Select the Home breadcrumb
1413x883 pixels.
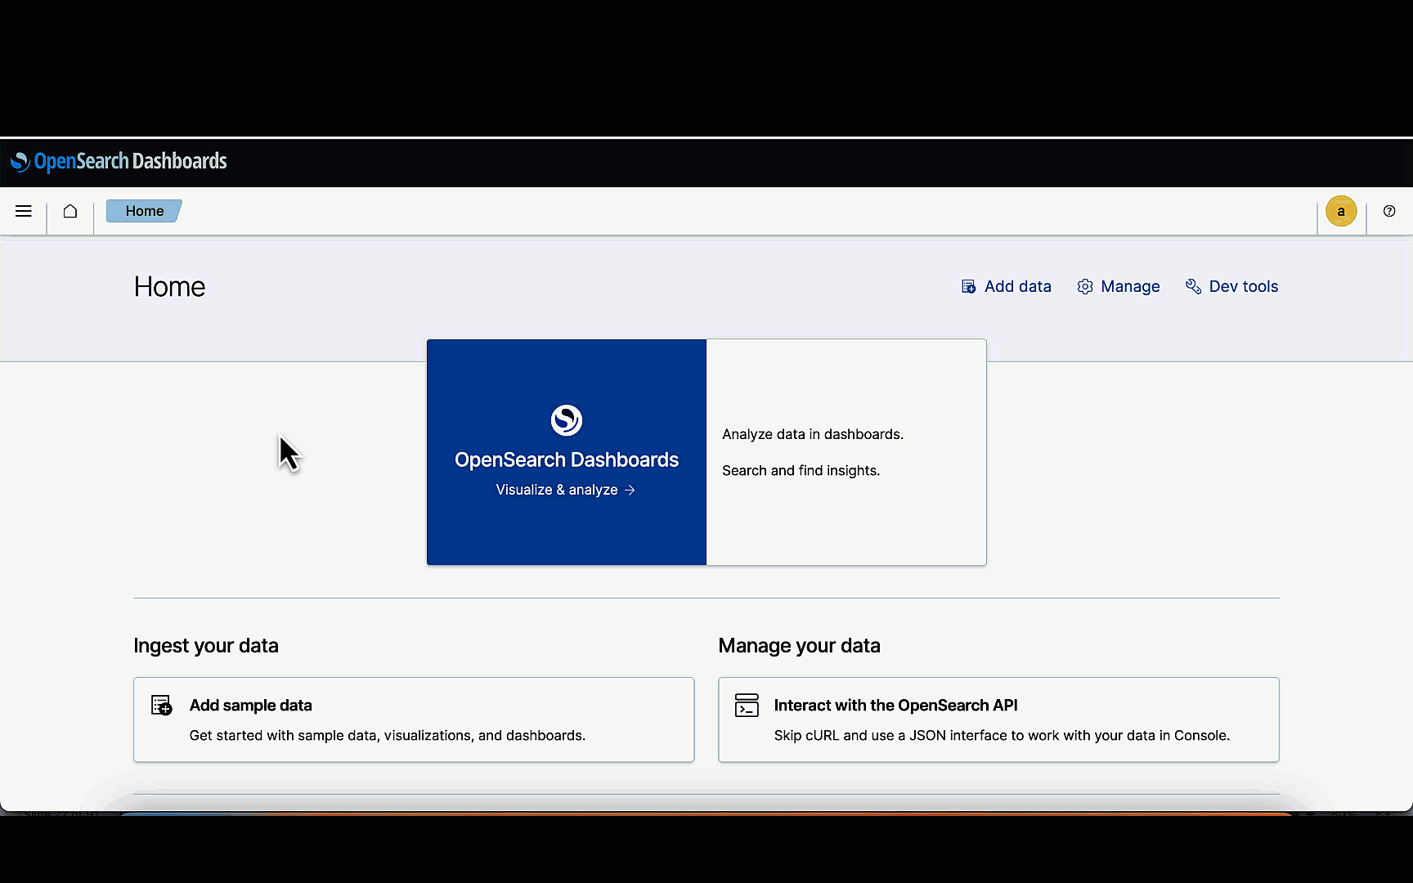tap(145, 211)
